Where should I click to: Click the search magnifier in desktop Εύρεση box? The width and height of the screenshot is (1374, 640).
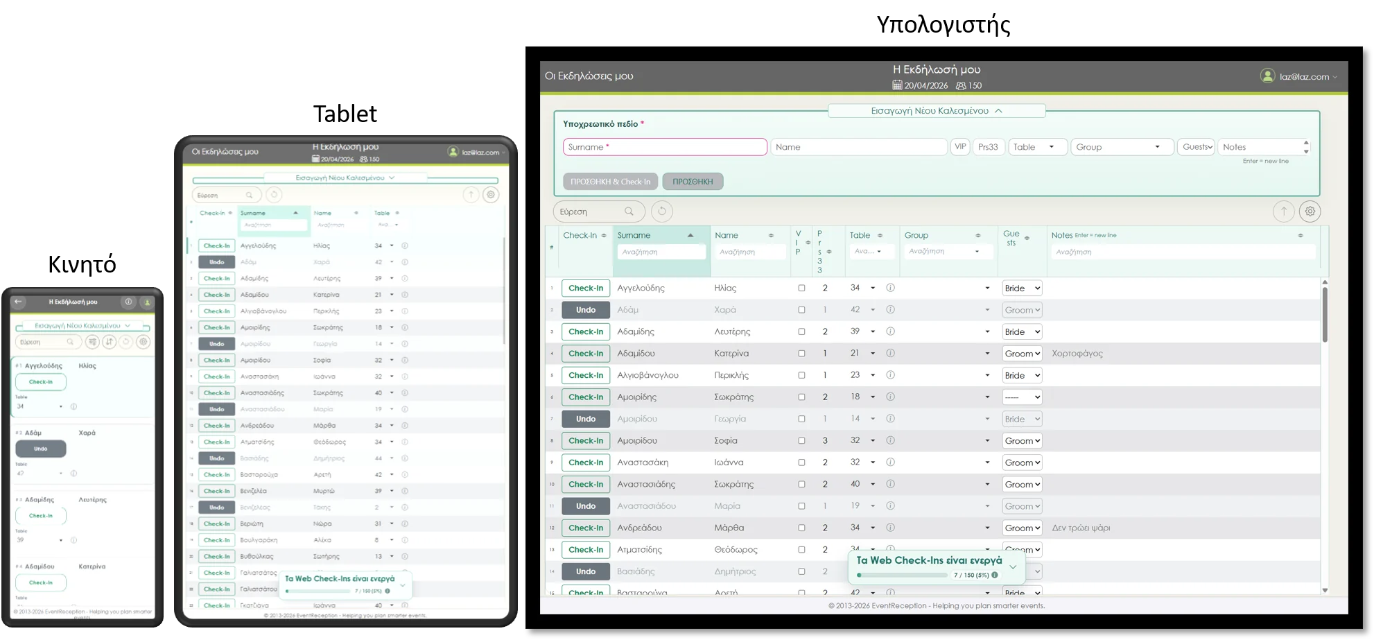click(x=629, y=211)
